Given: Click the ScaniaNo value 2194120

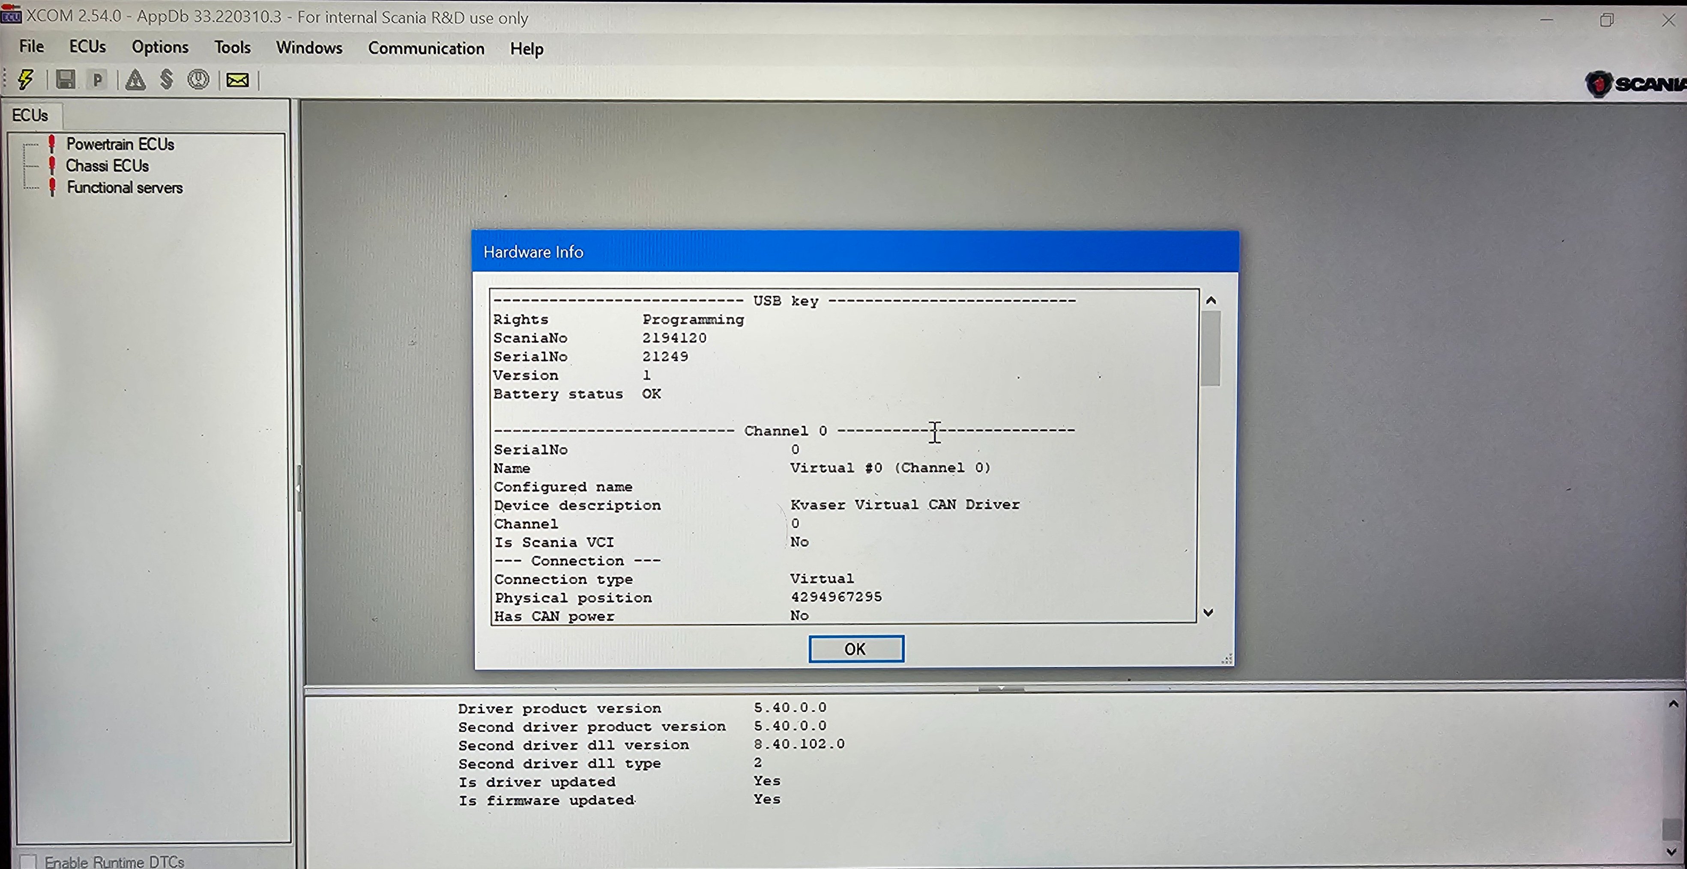Looking at the screenshot, I should click(675, 338).
